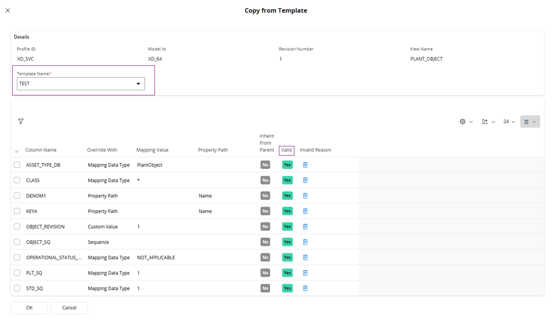
Task: Tick the PLT_SQ row checkbox
Action: pyautogui.click(x=17, y=273)
